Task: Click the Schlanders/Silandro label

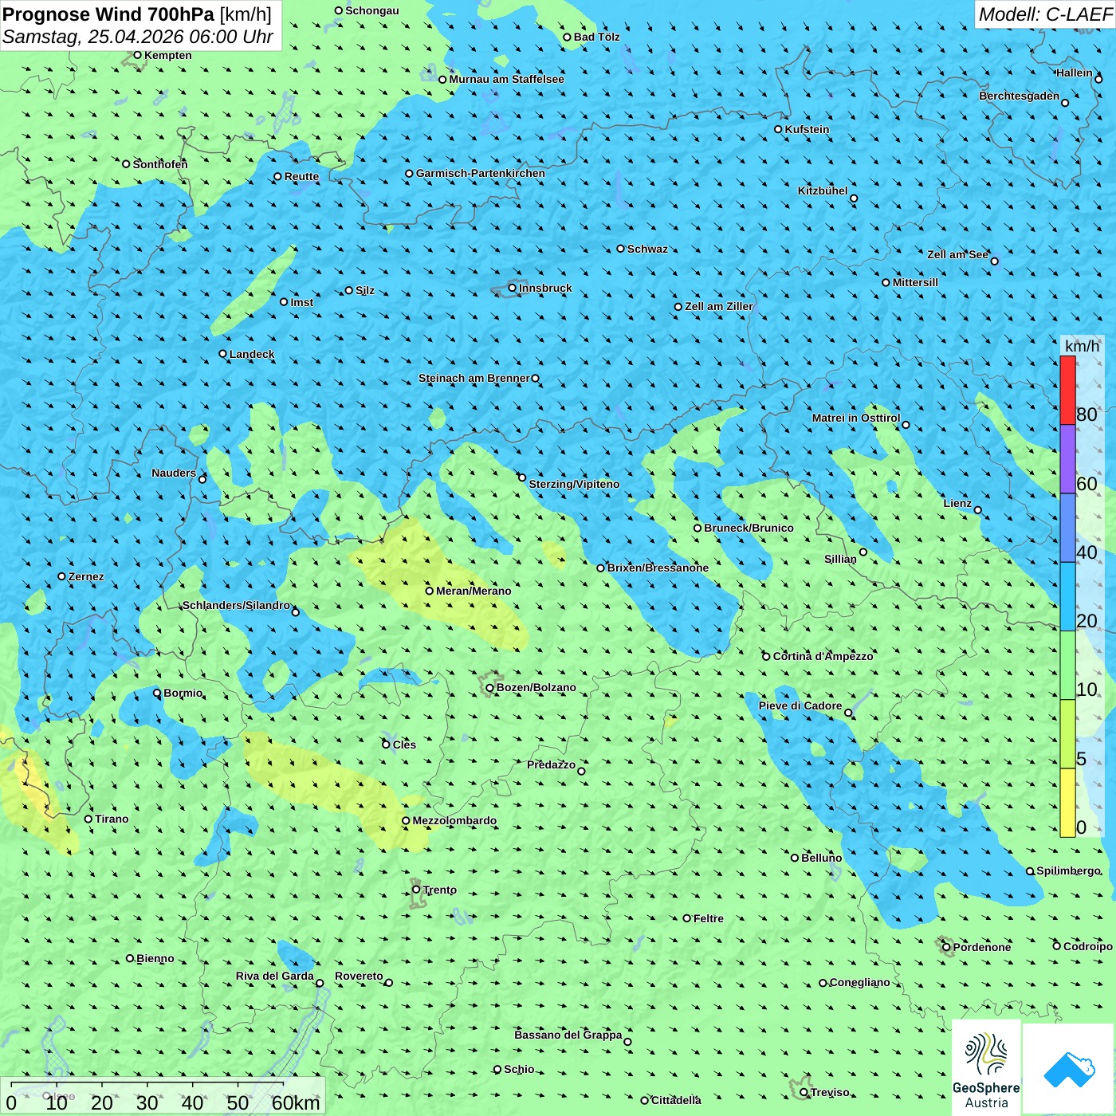Action: 236,605
